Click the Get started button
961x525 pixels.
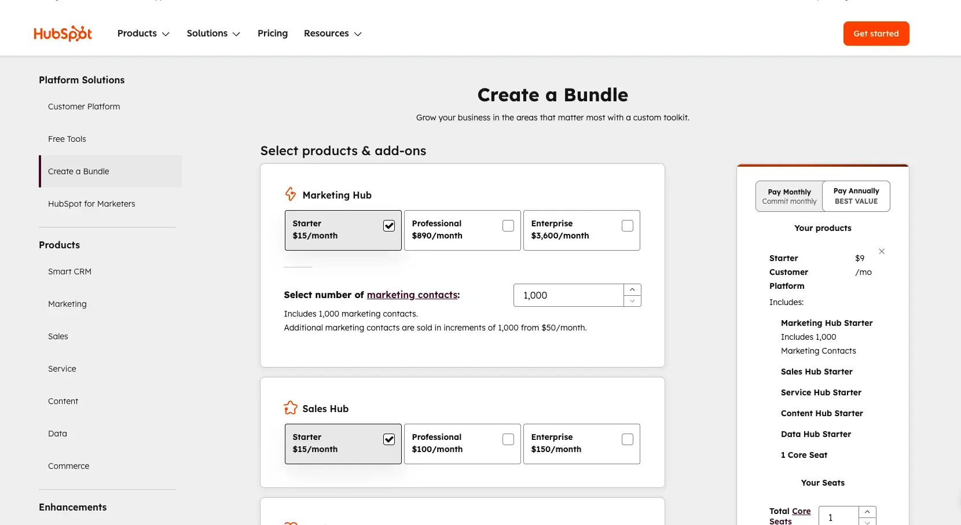[876, 34]
